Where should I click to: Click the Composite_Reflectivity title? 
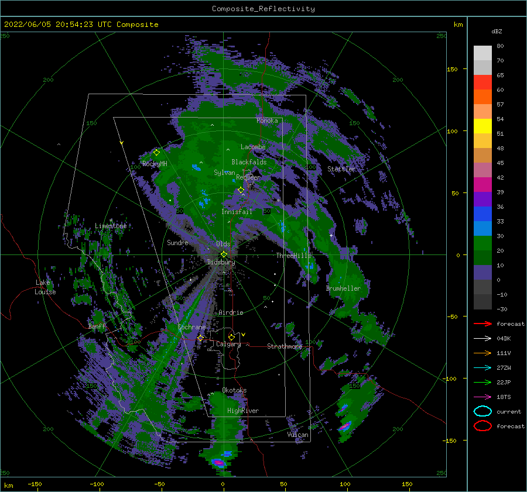coord(263,9)
